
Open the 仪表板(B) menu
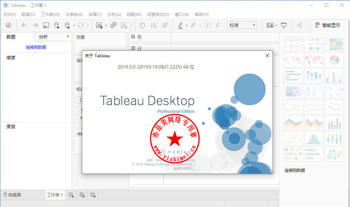74,15
